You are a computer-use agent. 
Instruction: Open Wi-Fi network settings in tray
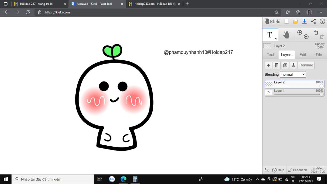[x=286, y=180]
